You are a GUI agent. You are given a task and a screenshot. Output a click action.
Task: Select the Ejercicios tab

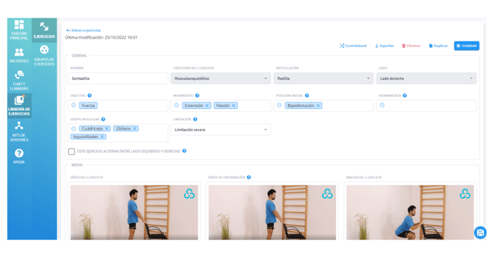pyautogui.click(x=44, y=30)
